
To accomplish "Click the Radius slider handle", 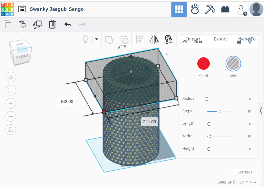I will tap(206, 99).
